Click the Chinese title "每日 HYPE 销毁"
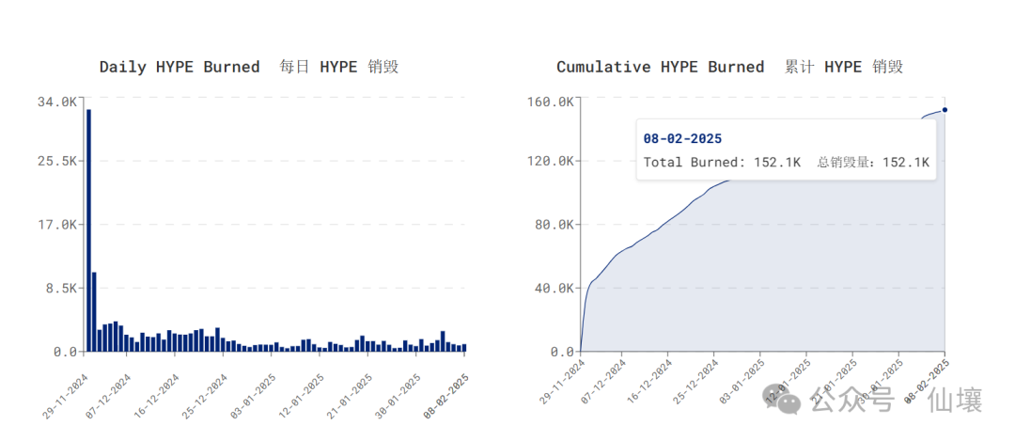The image size is (1015, 441). click(x=339, y=67)
